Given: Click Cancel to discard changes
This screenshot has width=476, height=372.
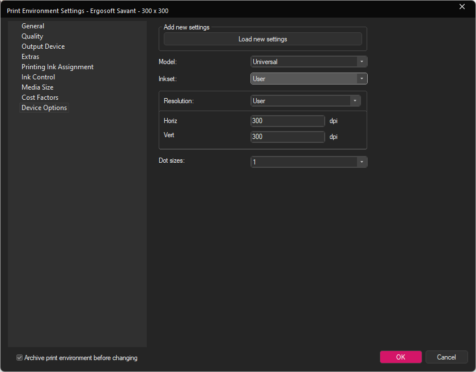Looking at the screenshot, I should 447,357.
